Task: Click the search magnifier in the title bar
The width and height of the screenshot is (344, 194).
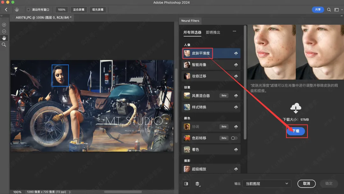Action: pyautogui.click(x=329, y=10)
